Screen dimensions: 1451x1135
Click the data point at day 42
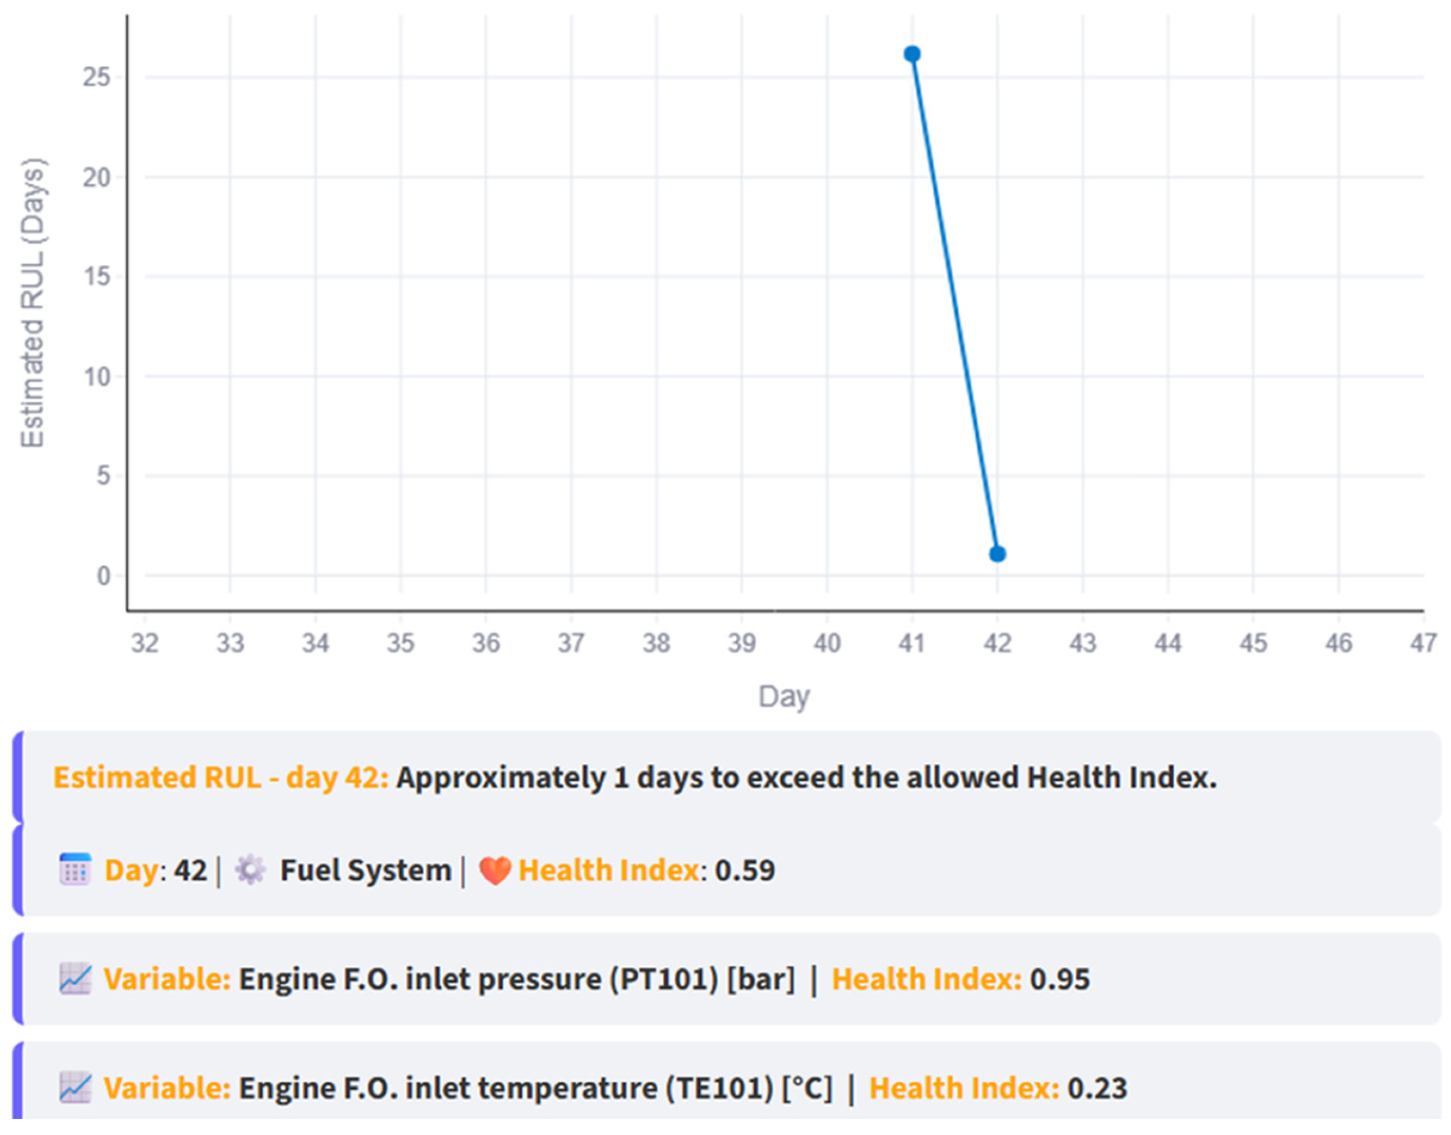(997, 554)
